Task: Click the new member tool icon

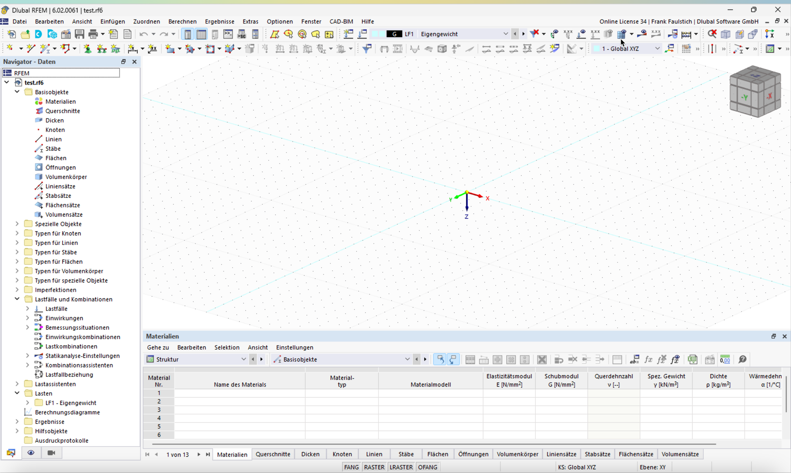Action: (x=44, y=49)
